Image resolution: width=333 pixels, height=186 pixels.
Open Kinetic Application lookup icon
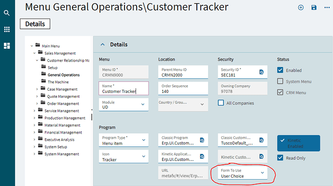coord(202,156)
